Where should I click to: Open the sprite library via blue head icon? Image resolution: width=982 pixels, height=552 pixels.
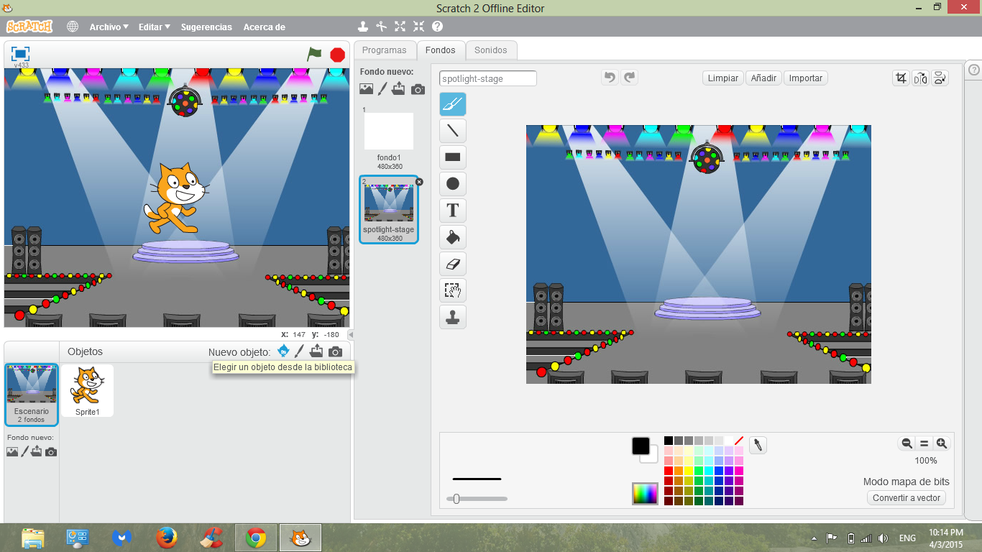[283, 351]
